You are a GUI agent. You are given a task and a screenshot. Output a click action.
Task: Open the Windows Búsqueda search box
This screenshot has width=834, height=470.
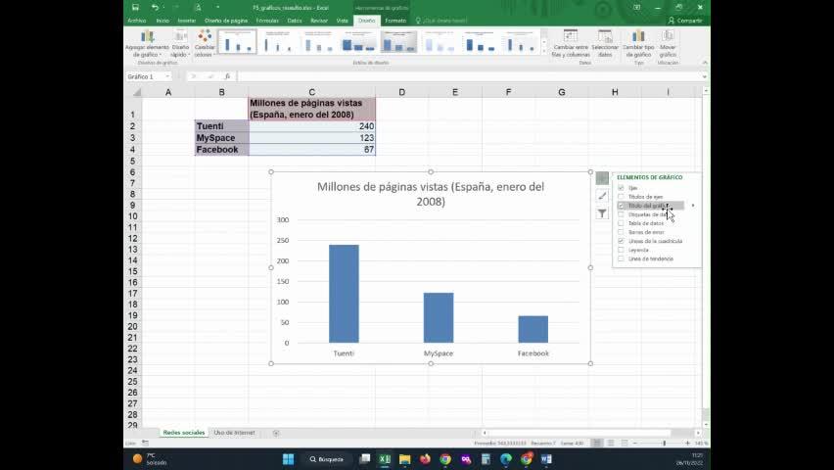point(326,458)
